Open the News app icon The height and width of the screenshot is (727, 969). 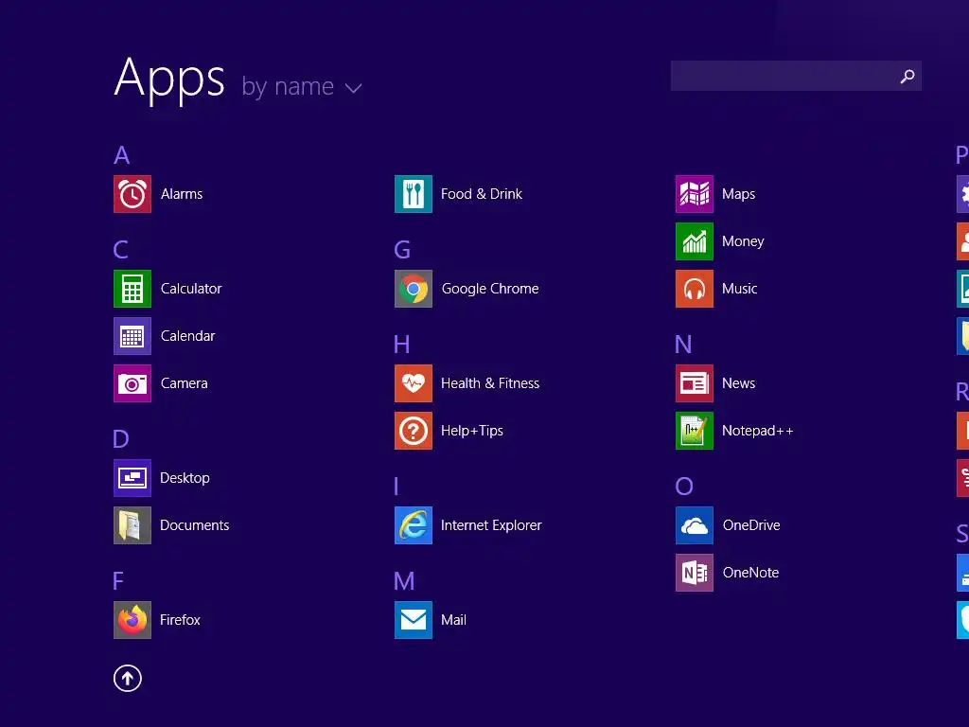point(695,383)
